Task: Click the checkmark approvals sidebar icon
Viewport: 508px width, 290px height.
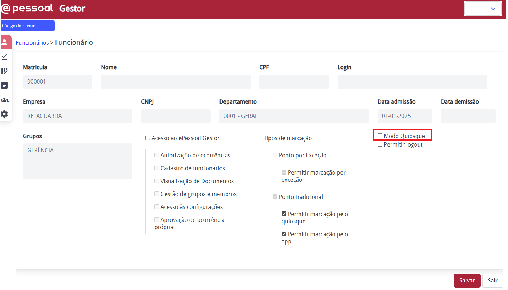Action: (x=5, y=57)
